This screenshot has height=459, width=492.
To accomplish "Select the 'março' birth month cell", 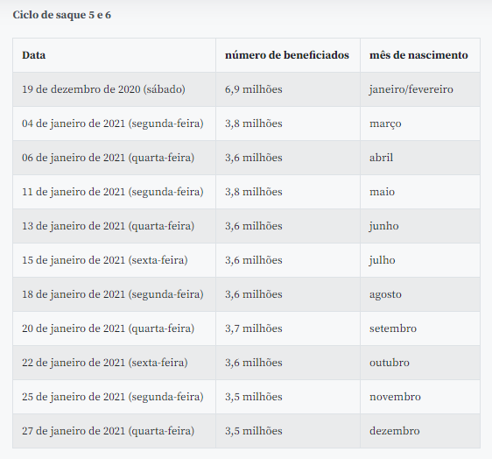I will coord(420,124).
